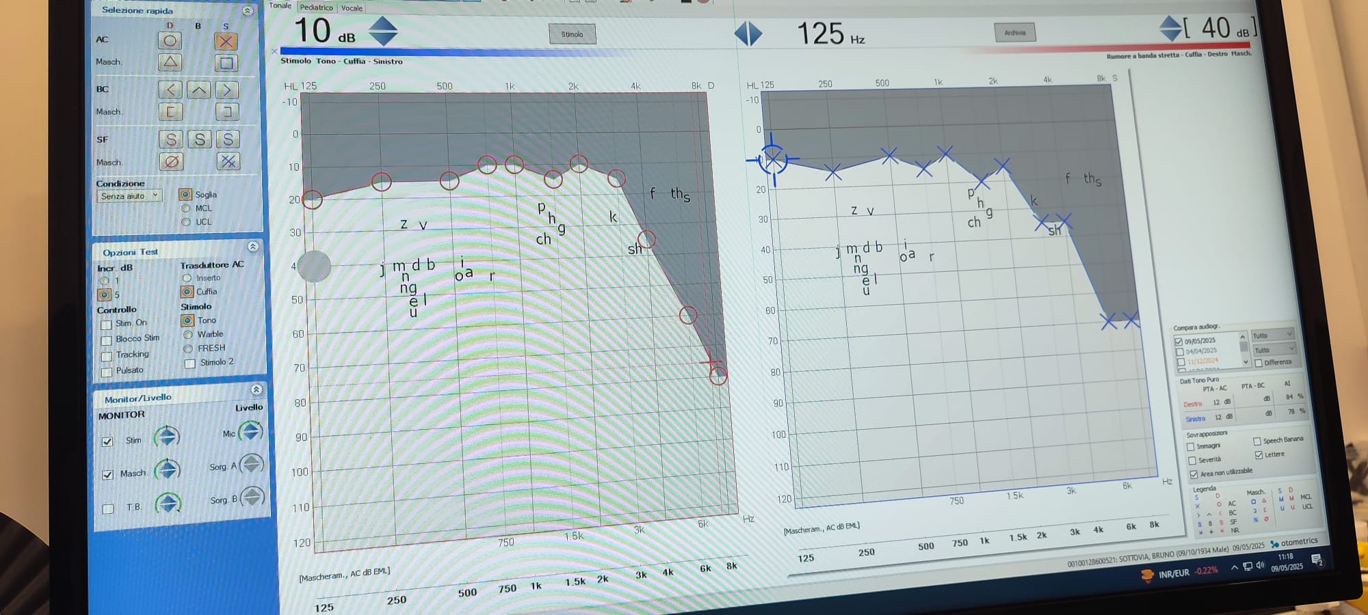Click the Archivia button
Viewport: 1368px width, 615px height.
1015,32
